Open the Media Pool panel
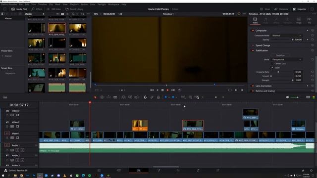Image resolution: width=317 pixels, height=178 pixels. [x=19, y=9]
